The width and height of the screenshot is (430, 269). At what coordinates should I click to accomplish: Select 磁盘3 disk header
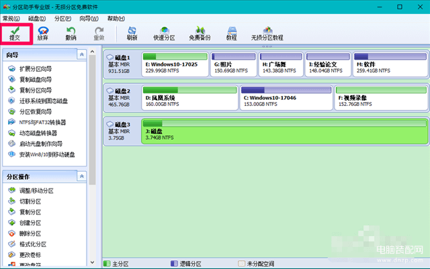pos(122,131)
